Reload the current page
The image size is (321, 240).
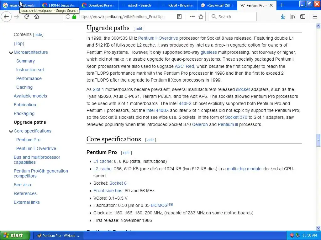[27, 17]
